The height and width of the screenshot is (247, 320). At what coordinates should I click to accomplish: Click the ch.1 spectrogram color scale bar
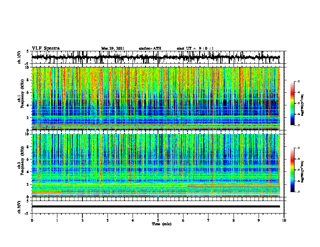point(292,103)
